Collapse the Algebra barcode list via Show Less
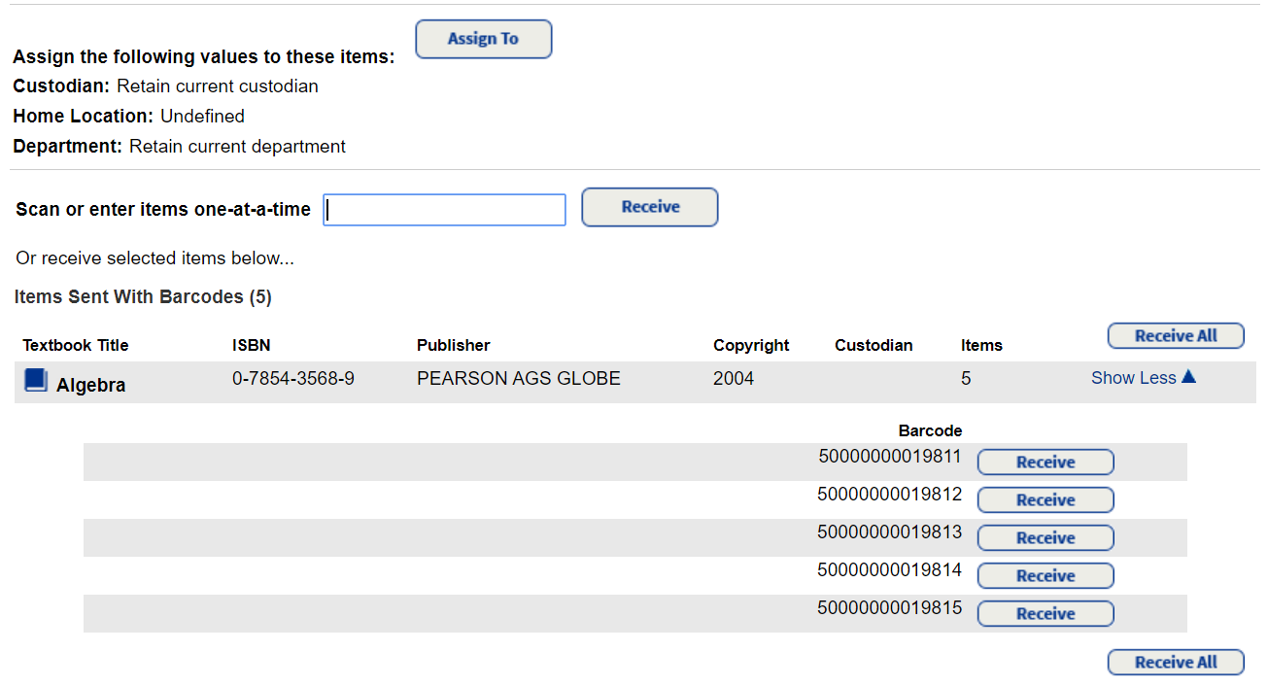The height and width of the screenshot is (686, 1267). click(1134, 378)
